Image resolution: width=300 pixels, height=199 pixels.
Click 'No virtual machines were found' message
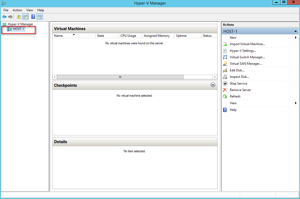tap(134, 43)
